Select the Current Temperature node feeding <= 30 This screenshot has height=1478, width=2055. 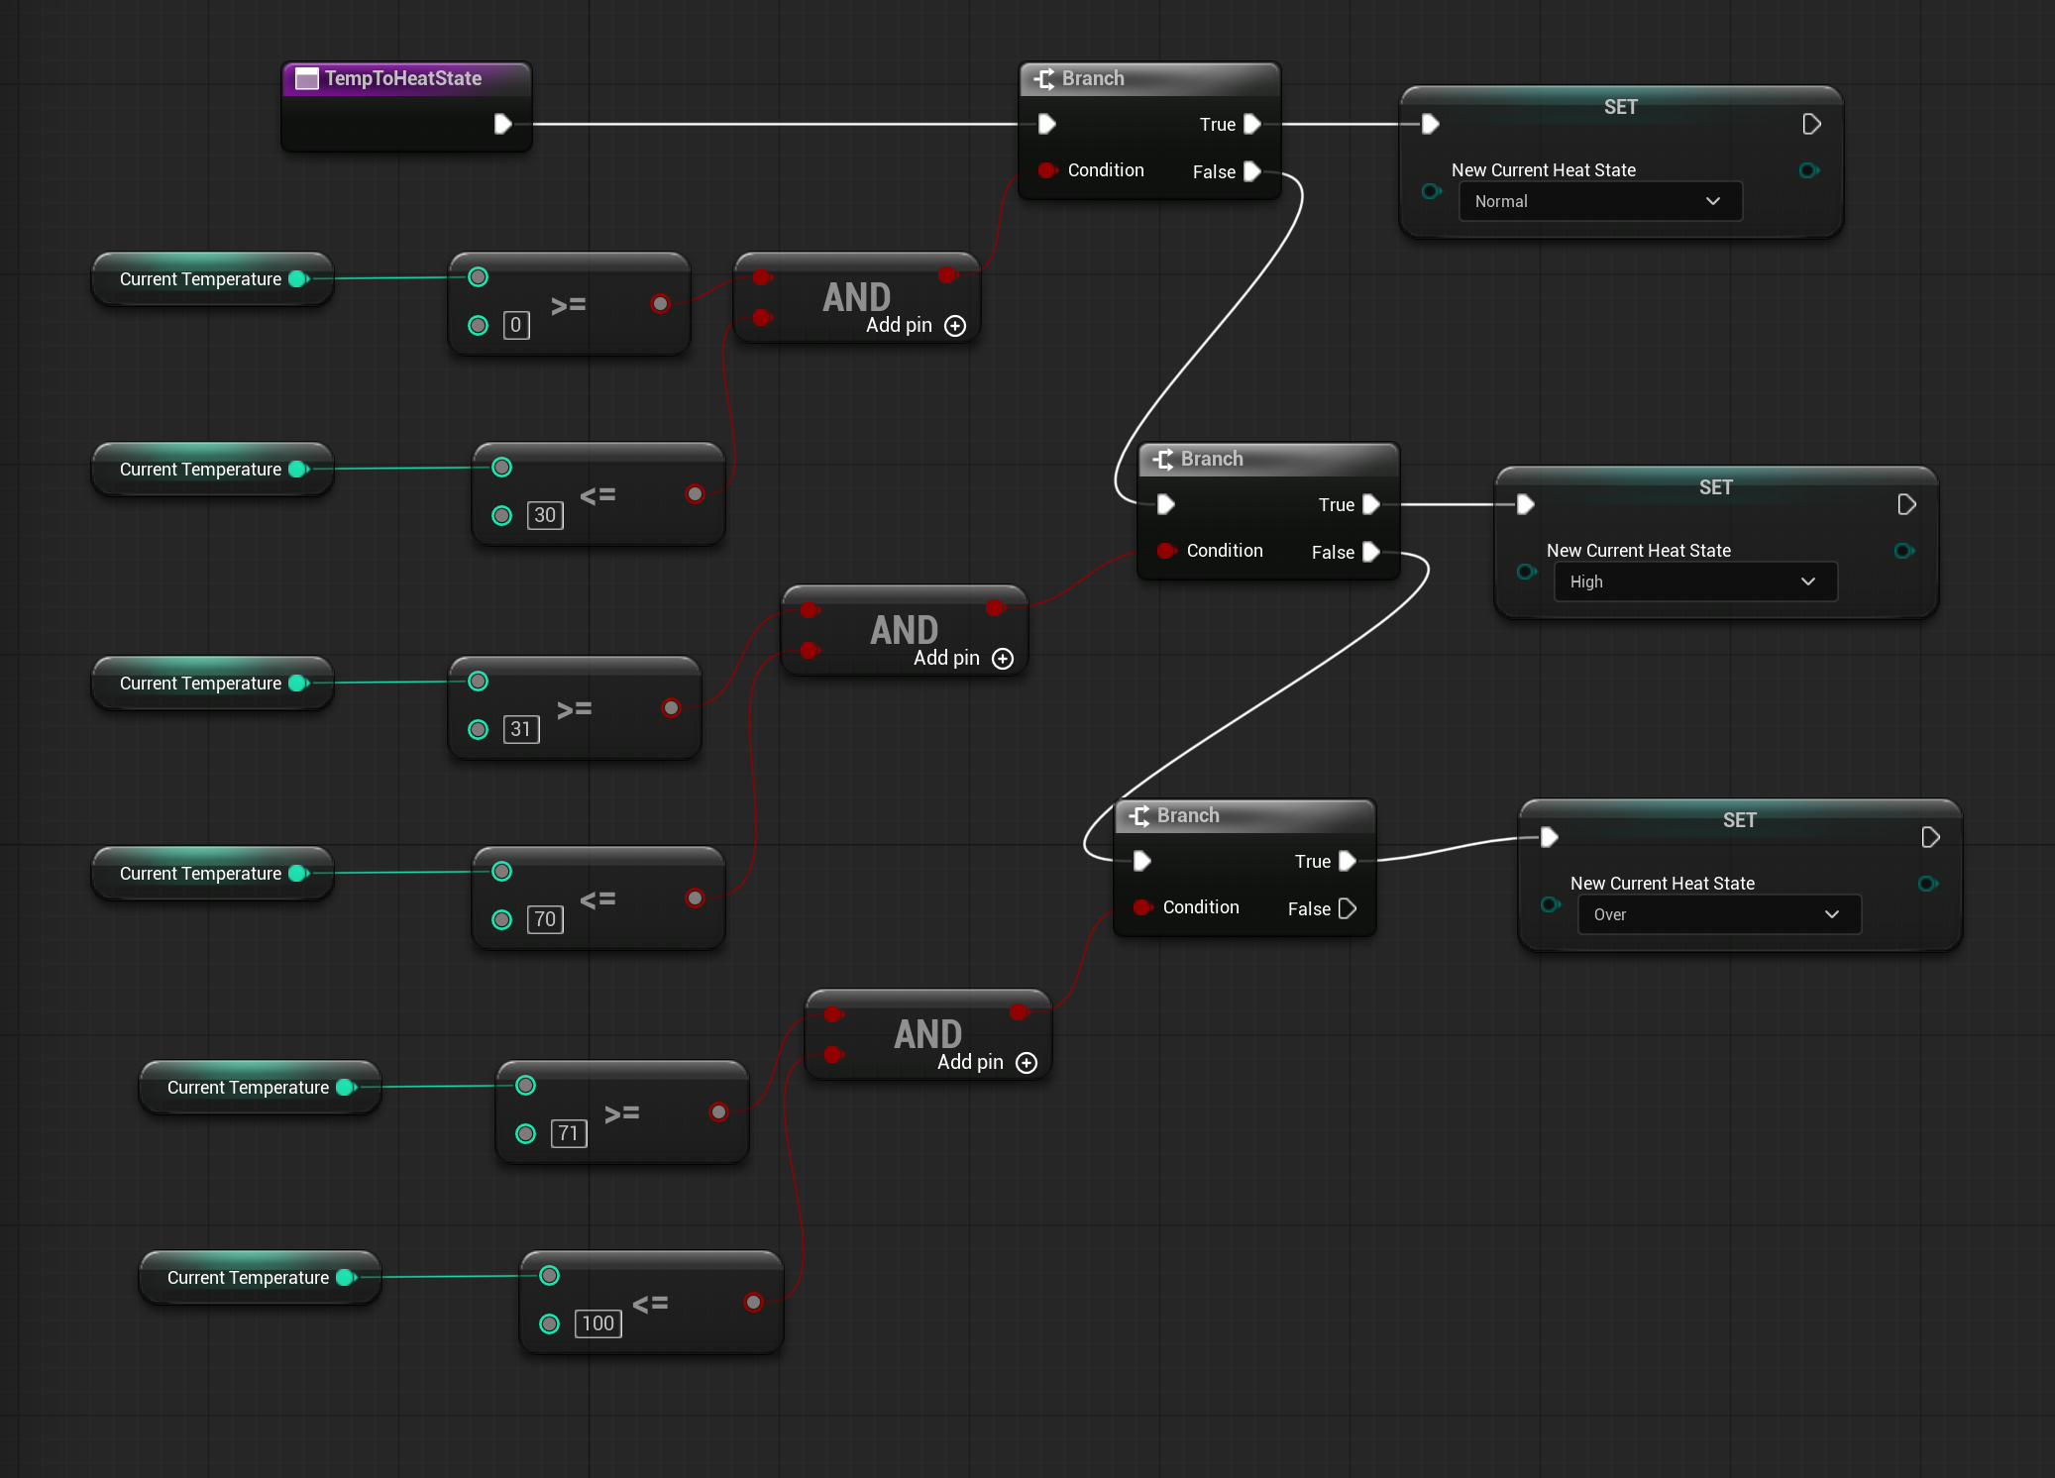(212, 470)
